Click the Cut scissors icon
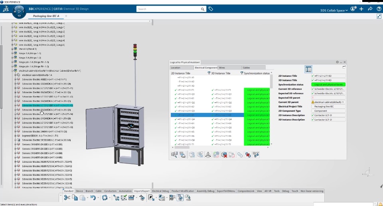This screenshot has width=383, height=206. click(67, 198)
